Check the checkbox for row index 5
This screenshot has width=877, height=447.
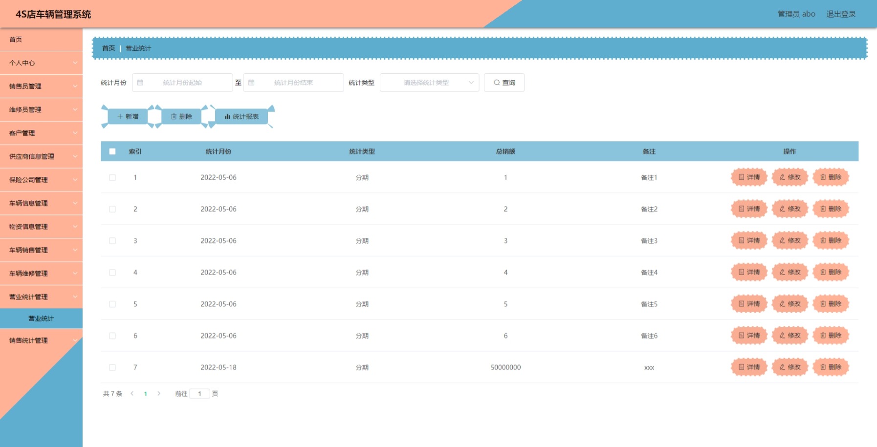[112, 304]
